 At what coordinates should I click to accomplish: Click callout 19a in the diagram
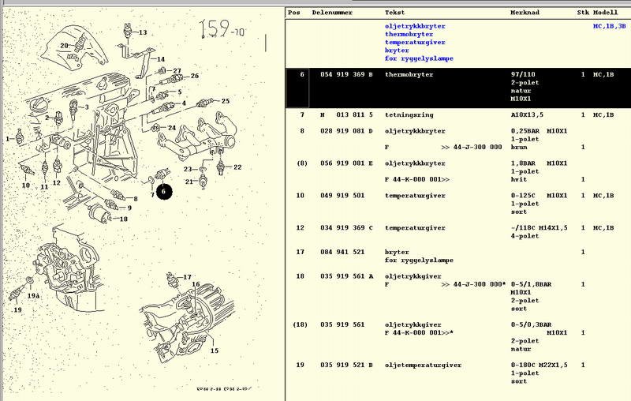coord(33,294)
